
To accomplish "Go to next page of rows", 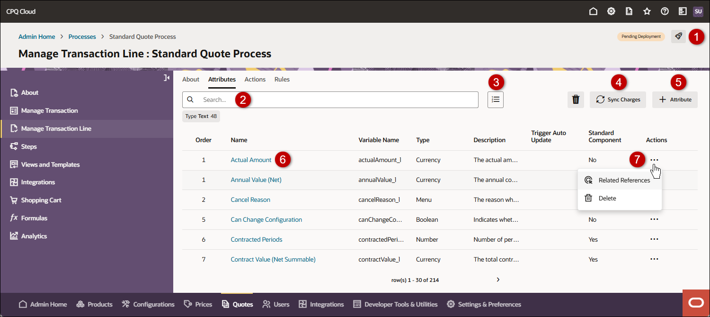I will [498, 280].
